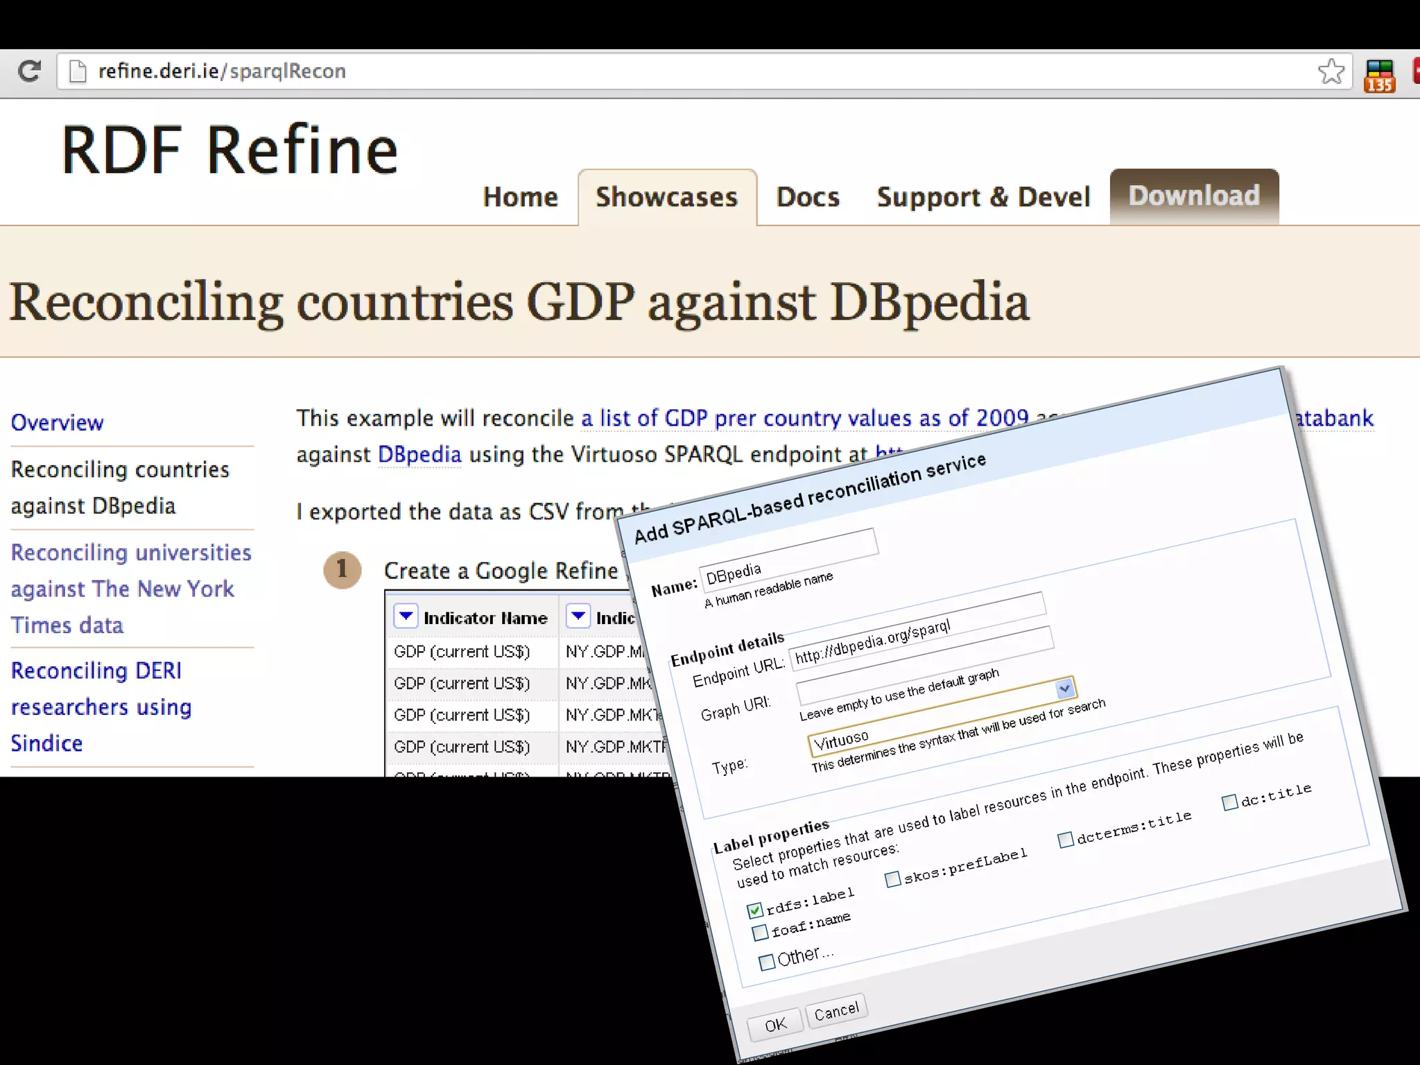Screen dimensions: 1420x1065
Task: Check the dc:title checkbox
Action: [1229, 802]
